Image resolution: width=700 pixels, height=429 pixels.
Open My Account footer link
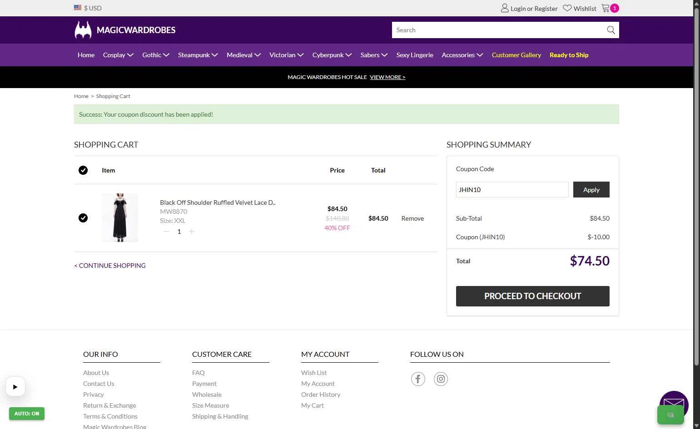pos(318,384)
